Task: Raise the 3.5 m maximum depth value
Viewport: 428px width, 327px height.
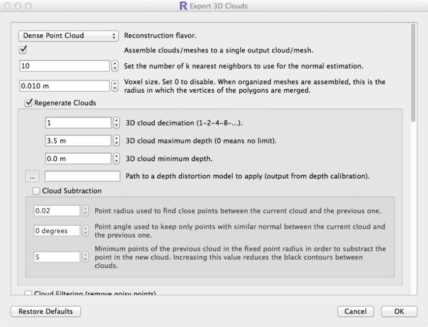Action: pos(117,138)
